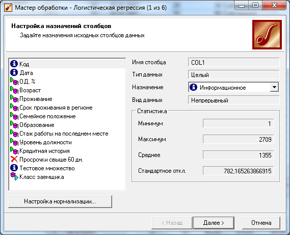Click the info icon next to Код
Image resolution: width=290 pixels, height=235 pixels.
14,64
